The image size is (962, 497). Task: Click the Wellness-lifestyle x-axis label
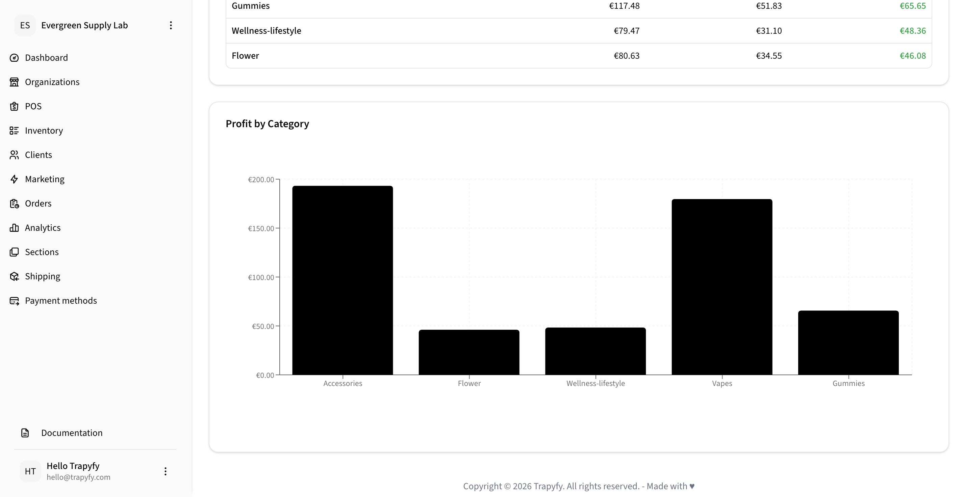coord(595,383)
